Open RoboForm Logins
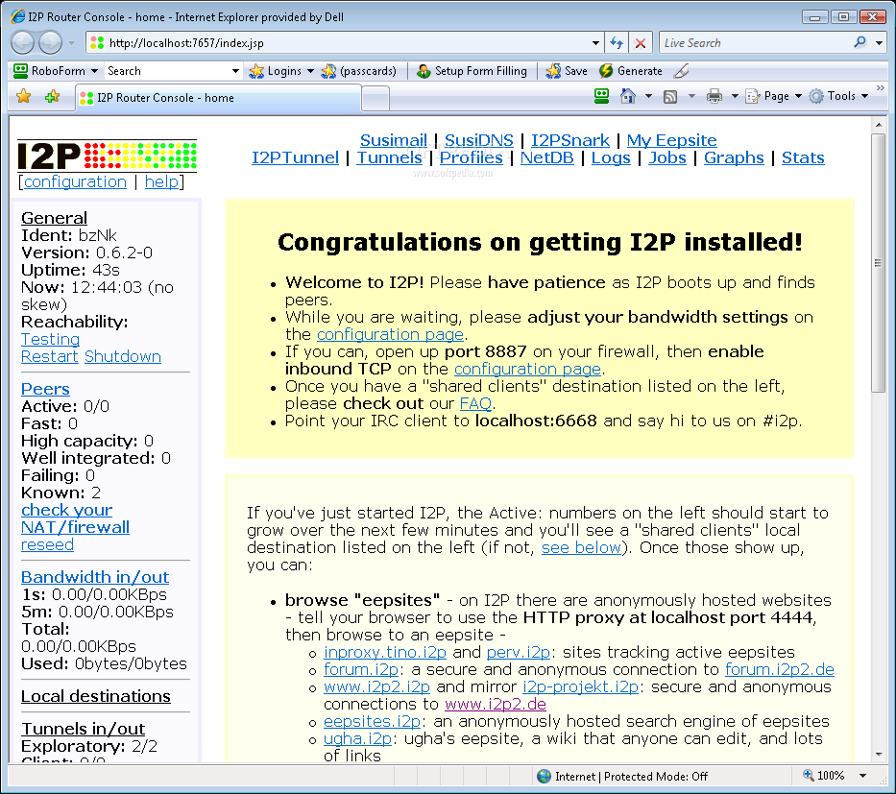This screenshot has height=794, width=896. pyautogui.click(x=278, y=71)
